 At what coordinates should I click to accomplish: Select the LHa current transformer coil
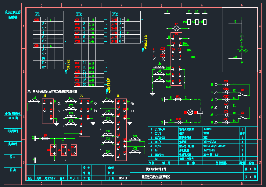tap(159, 67)
